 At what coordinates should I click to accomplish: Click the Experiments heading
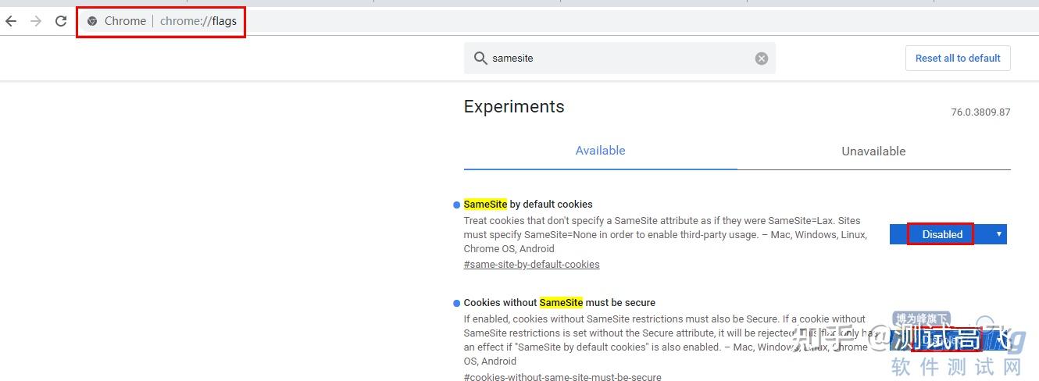[x=514, y=107]
